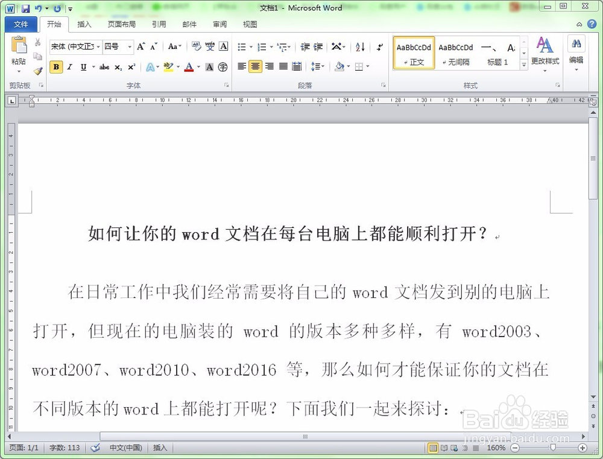Switch to Full Screen Reading view icon

coord(444,448)
